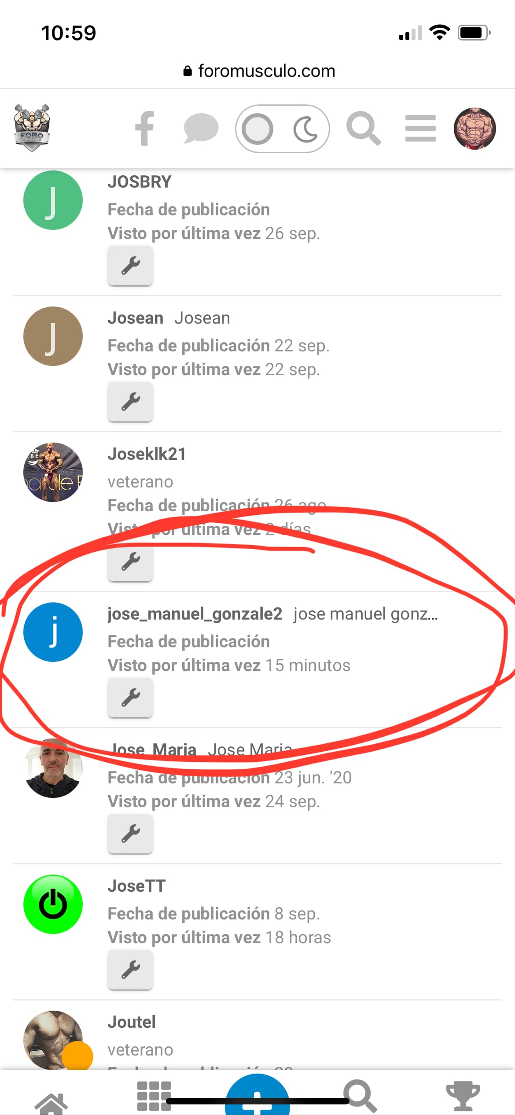Open Joseklk21 user profile
Screen dimensions: 515x1115
[147, 454]
